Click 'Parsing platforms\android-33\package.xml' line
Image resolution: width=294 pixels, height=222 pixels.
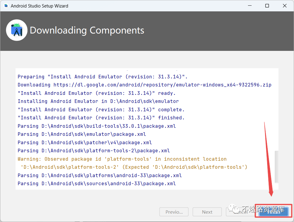click(100, 175)
